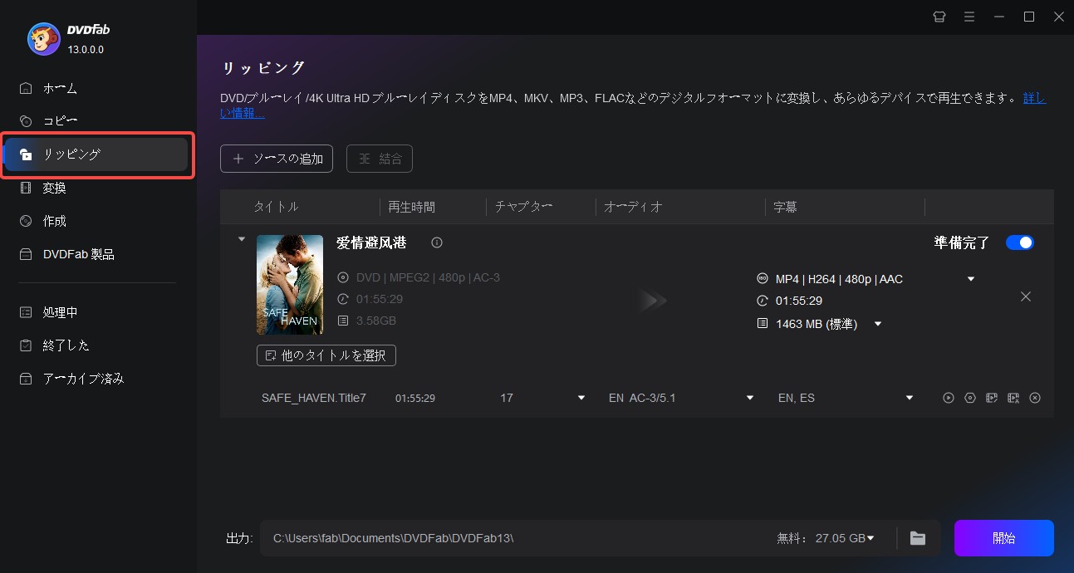The image size is (1074, 573).
Task: Expand the chapter selection dropdown showing 17
Action: [580, 398]
